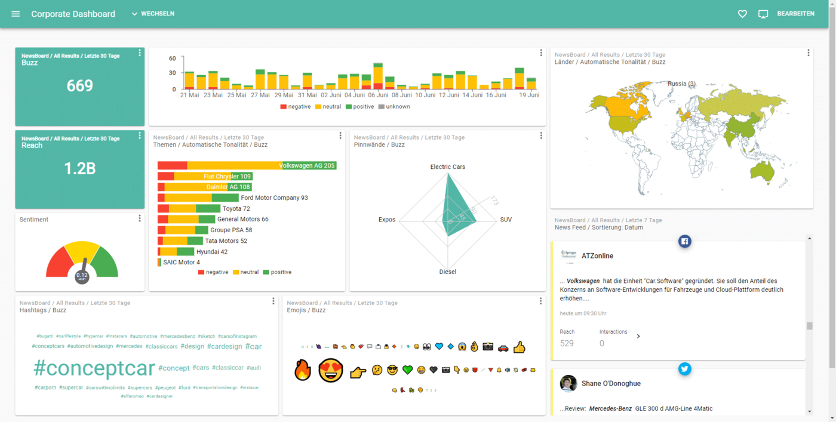Screen dimensions: 836x422
Task: Select SAIC Motor 4 label
Action: tap(182, 262)
